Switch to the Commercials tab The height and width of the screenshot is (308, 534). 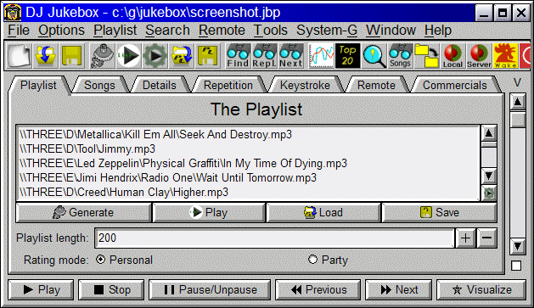455,85
